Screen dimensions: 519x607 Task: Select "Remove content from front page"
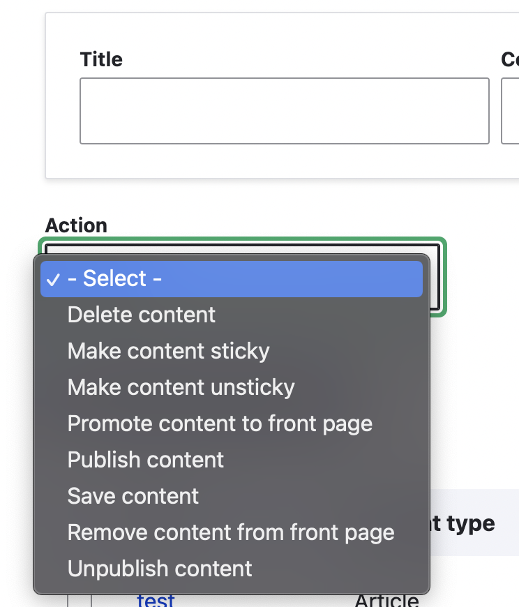coord(231,532)
